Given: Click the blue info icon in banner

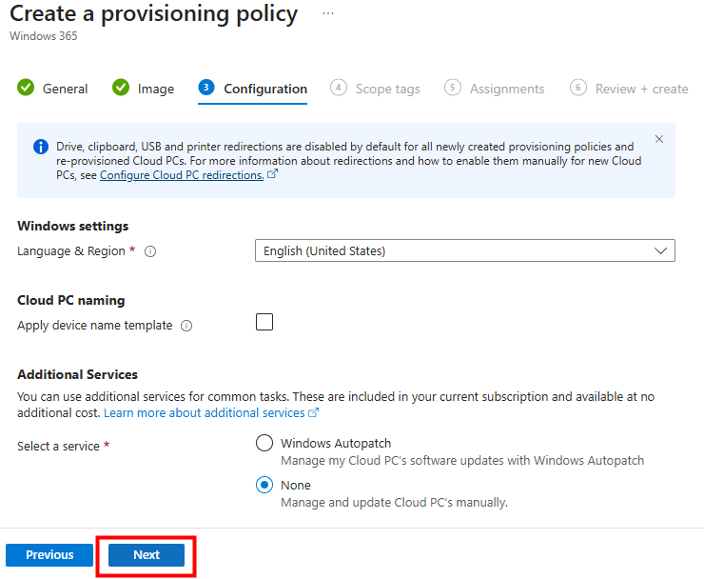Looking at the screenshot, I should pyautogui.click(x=41, y=147).
